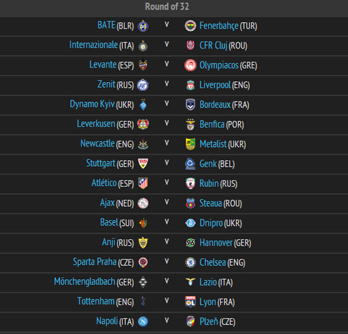Open the Tottenham team link
This screenshot has width=348, height=334.
[96, 301]
